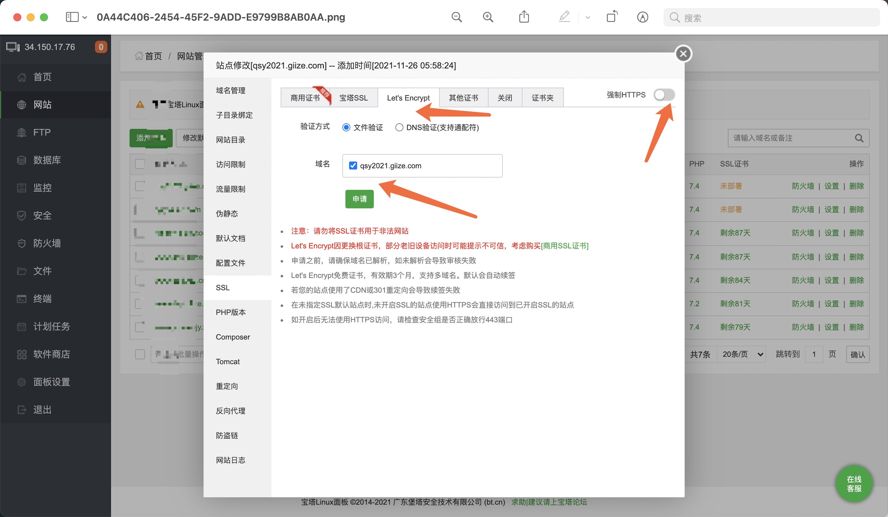The width and height of the screenshot is (888, 517).
Task: Close the site modification dialog
Action: [x=683, y=54]
